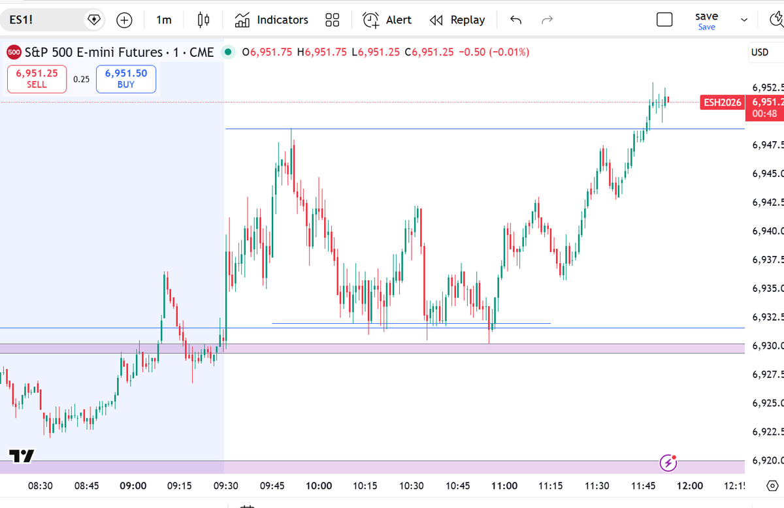This screenshot has height=508, width=784.
Task: Click the ESH2026 price label
Action: (x=722, y=103)
